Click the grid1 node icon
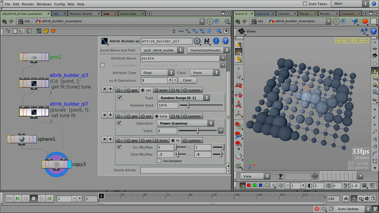 (x=34, y=57)
